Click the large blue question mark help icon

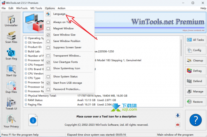195,120
